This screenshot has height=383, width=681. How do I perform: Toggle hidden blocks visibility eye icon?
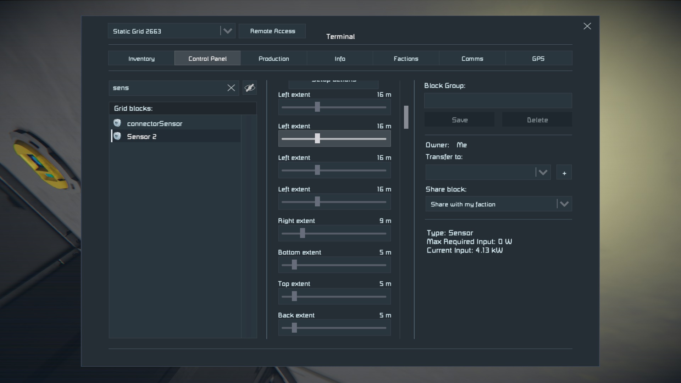pos(250,88)
